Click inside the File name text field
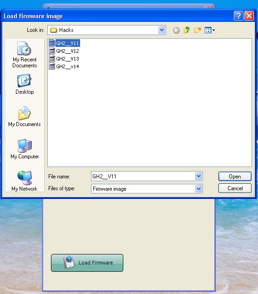This screenshot has width=258, height=294. tap(143, 176)
